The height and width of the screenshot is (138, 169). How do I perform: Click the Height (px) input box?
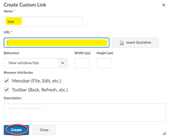104,63
